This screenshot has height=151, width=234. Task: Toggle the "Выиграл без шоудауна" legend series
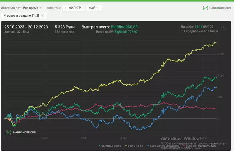(x=200, y=146)
